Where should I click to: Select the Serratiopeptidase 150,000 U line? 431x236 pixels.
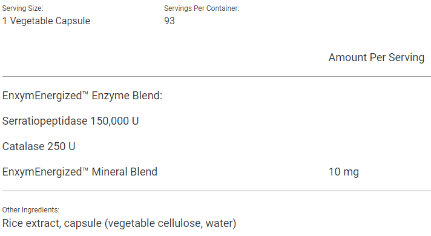(x=70, y=121)
